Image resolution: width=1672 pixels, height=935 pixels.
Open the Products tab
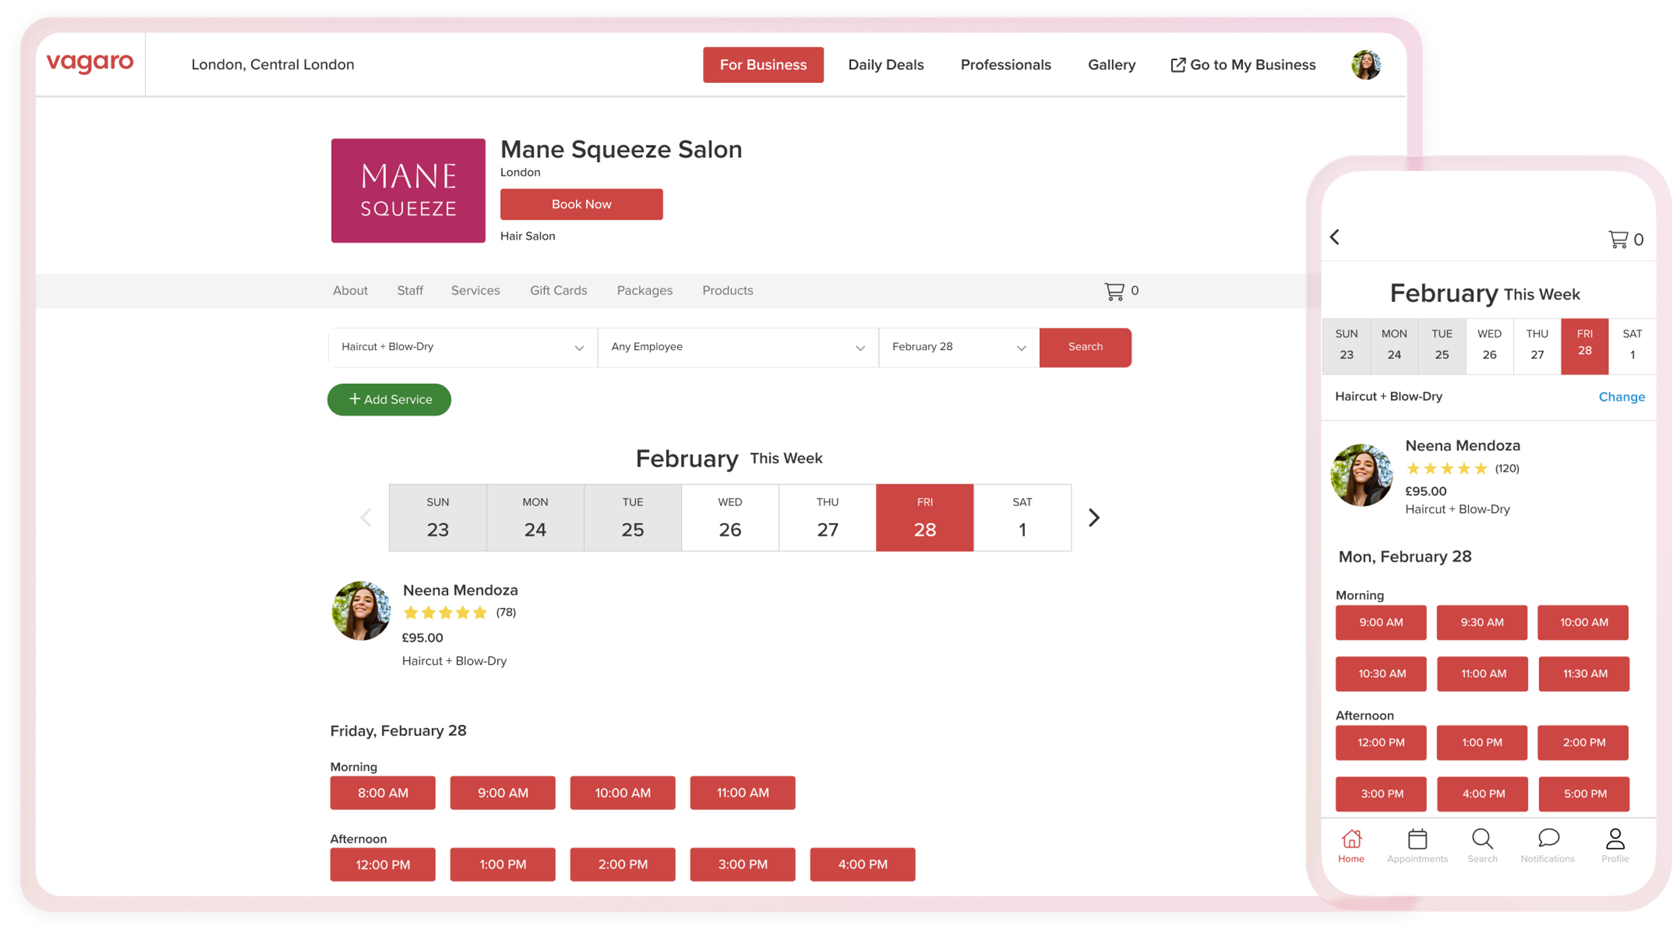point(728,290)
